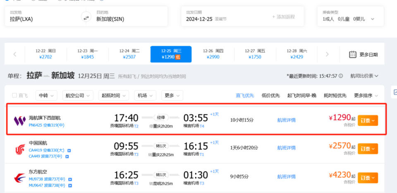Sort by 直飞优先
The height and width of the screenshot is (193, 397).
pos(245,96)
